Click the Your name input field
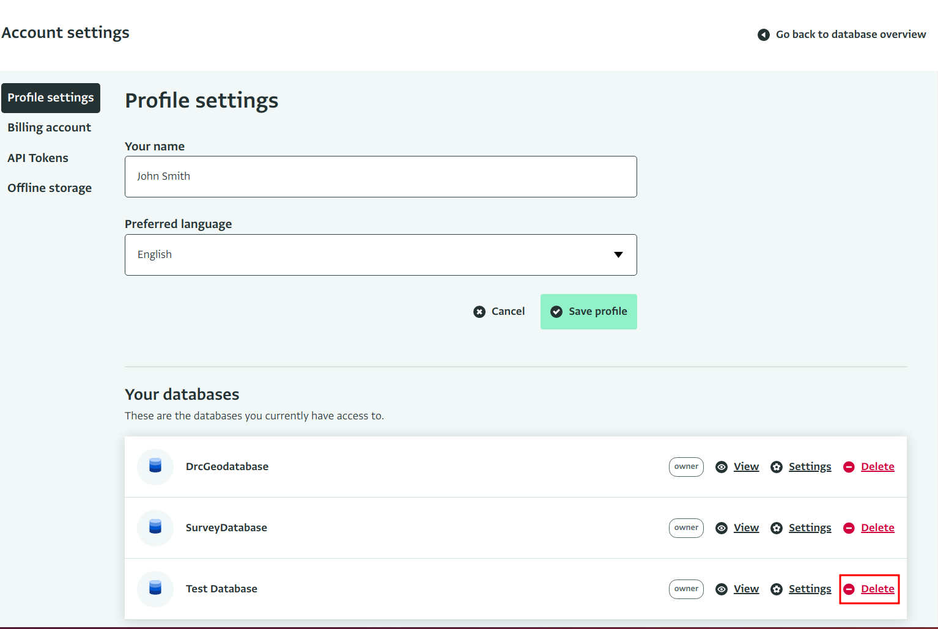 (381, 177)
